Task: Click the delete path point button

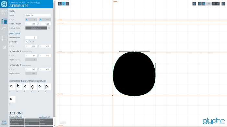Action: (x=46, y=124)
